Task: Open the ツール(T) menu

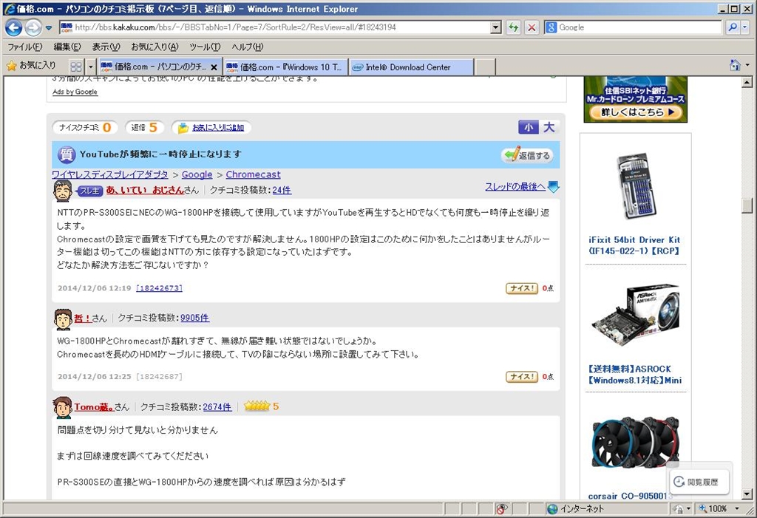Action: [x=205, y=47]
